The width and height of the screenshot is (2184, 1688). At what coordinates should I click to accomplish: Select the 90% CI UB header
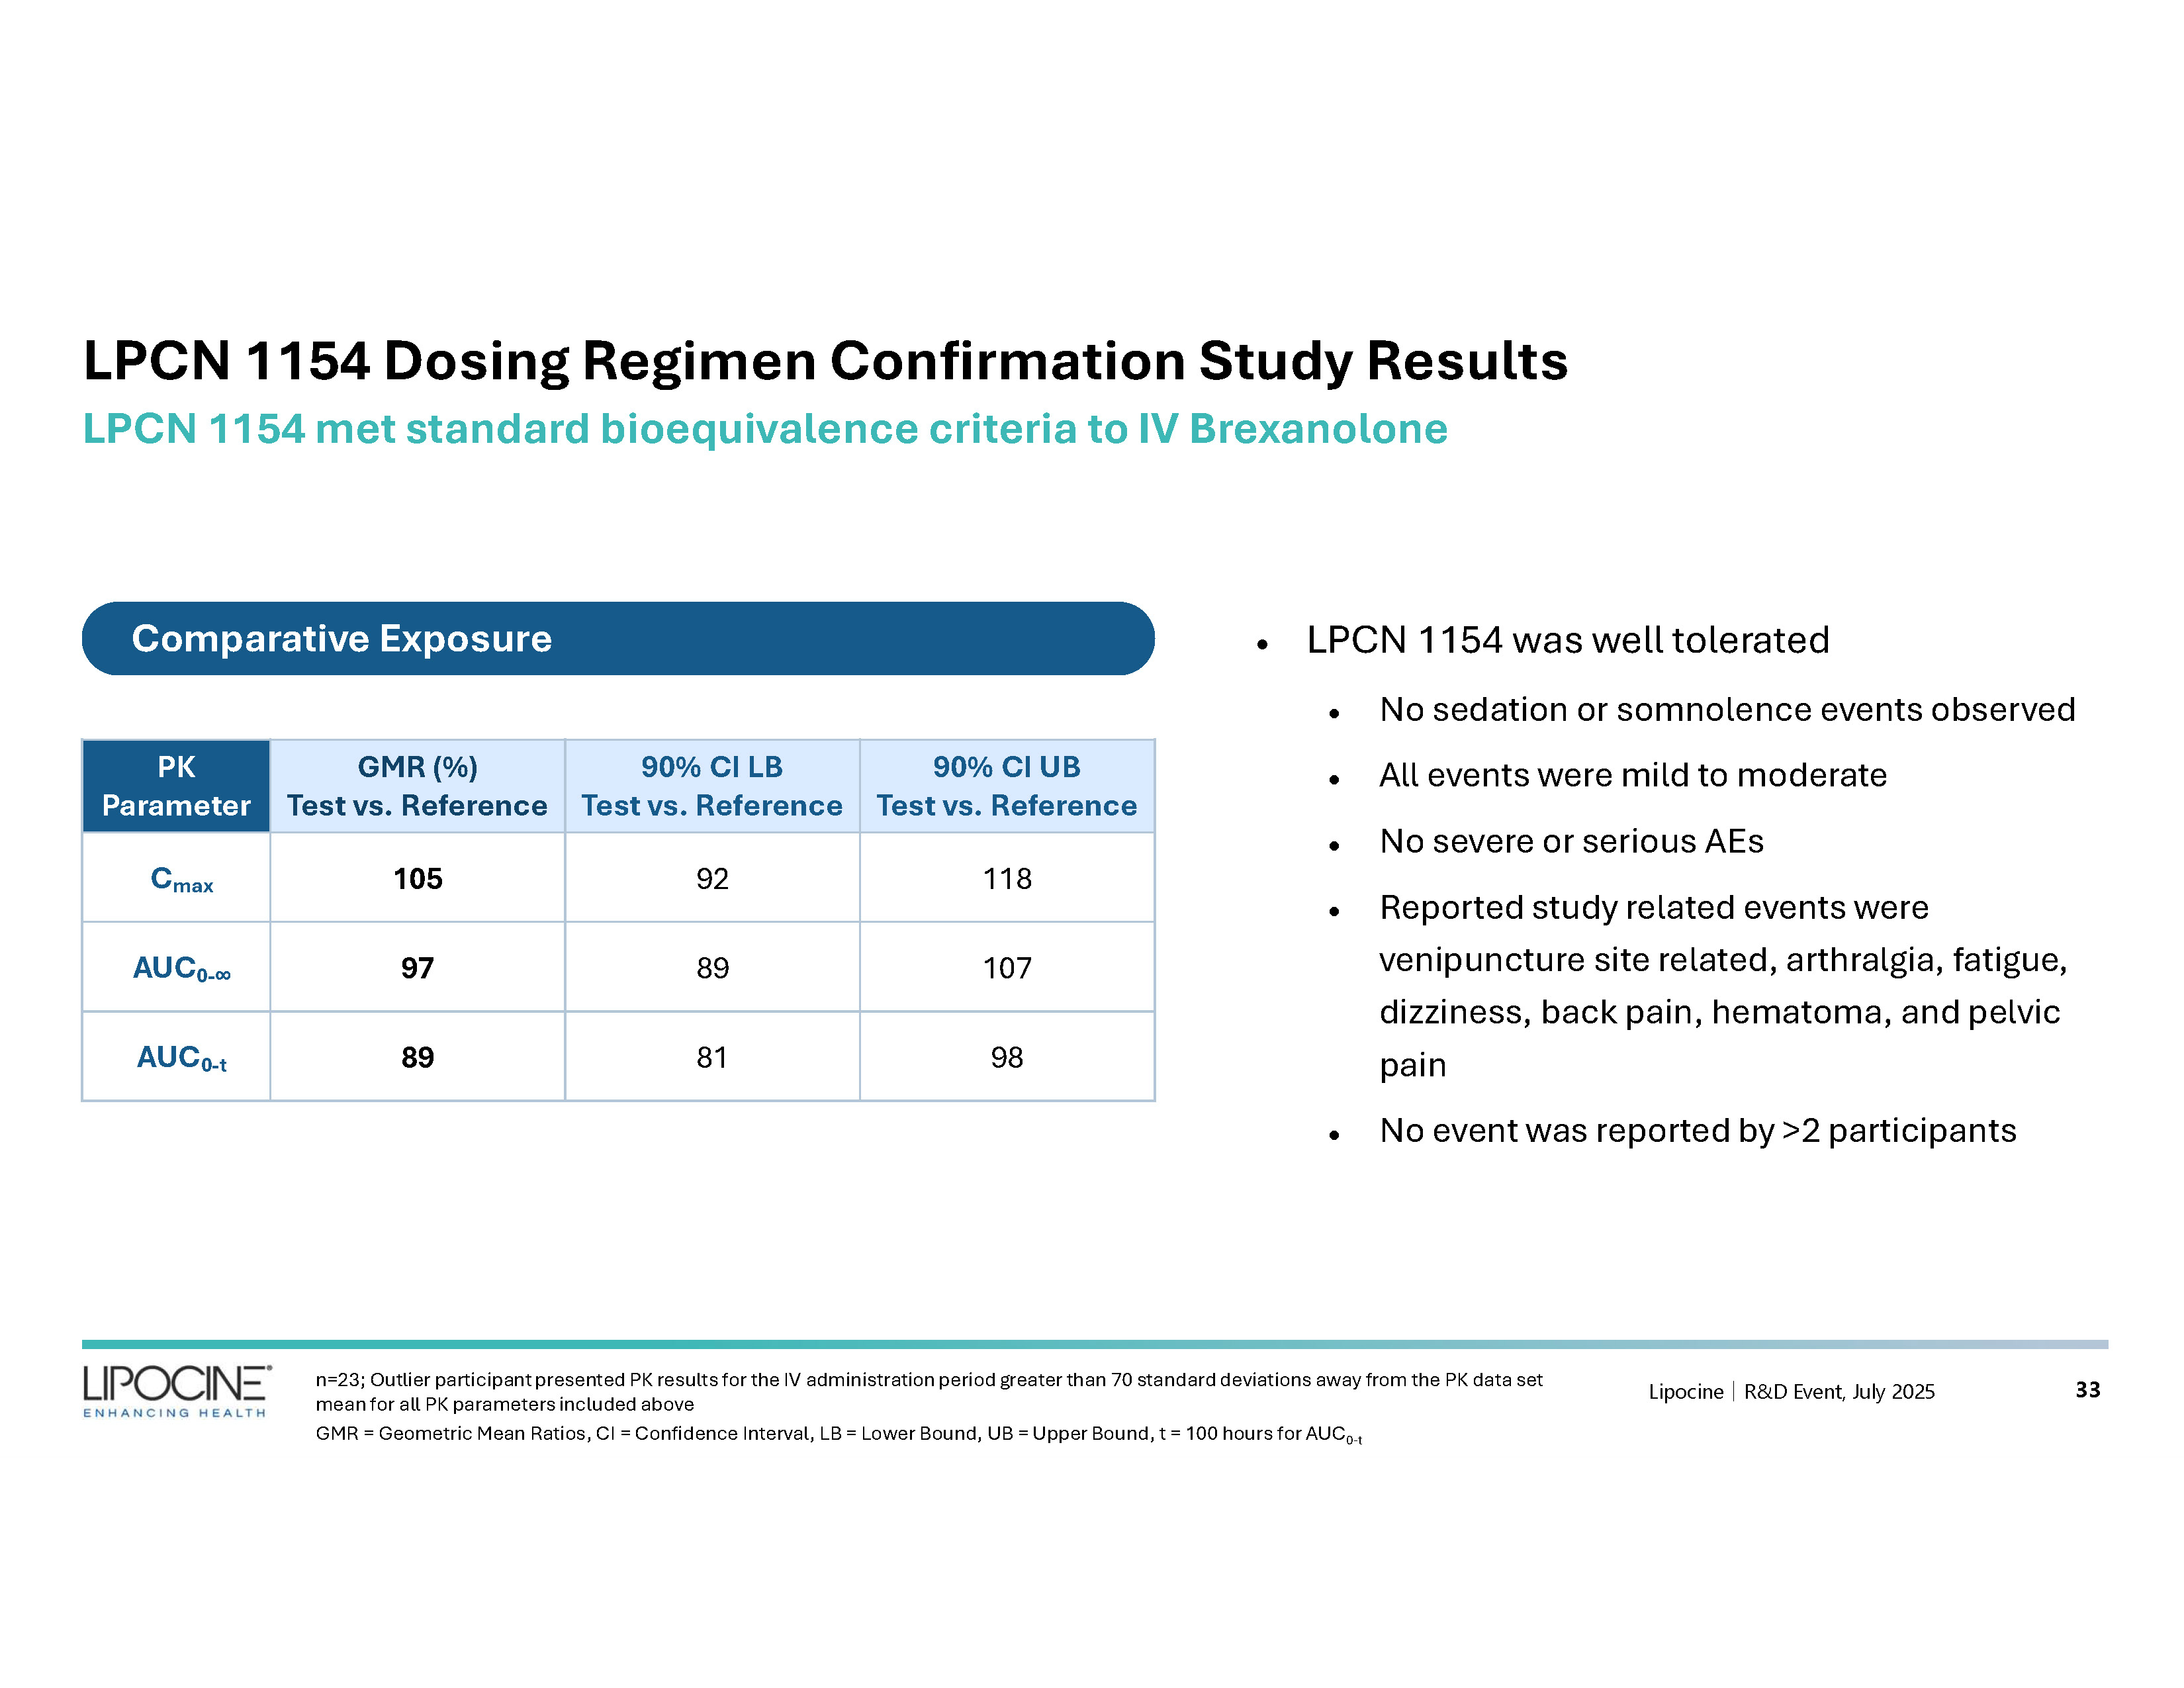1006,786
